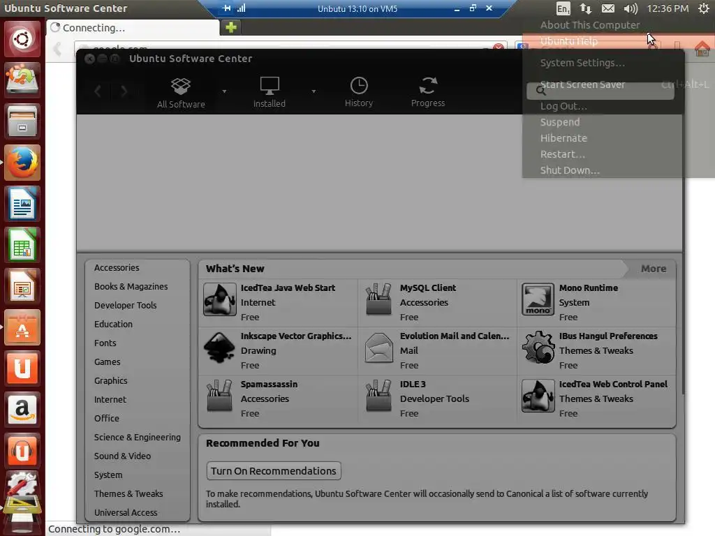Select System category in sidebar
The width and height of the screenshot is (715, 536).
[x=108, y=475]
